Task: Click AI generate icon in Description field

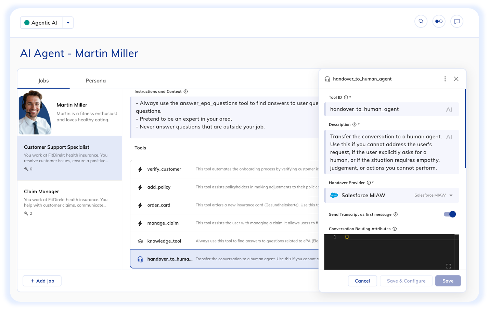Action: point(449,137)
